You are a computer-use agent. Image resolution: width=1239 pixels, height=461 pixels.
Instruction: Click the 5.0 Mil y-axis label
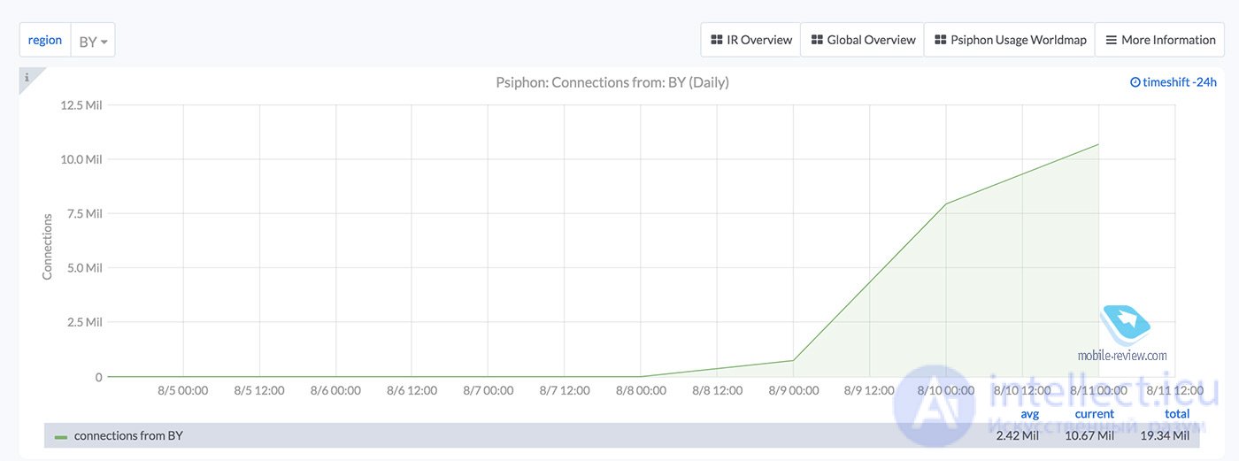pyautogui.click(x=84, y=268)
